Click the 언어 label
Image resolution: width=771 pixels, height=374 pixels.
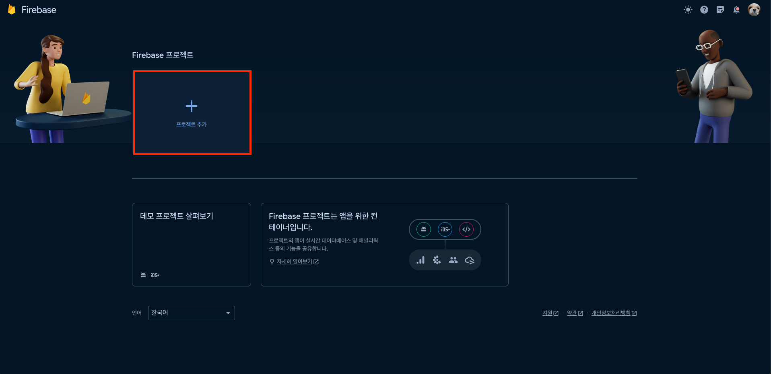pos(137,313)
